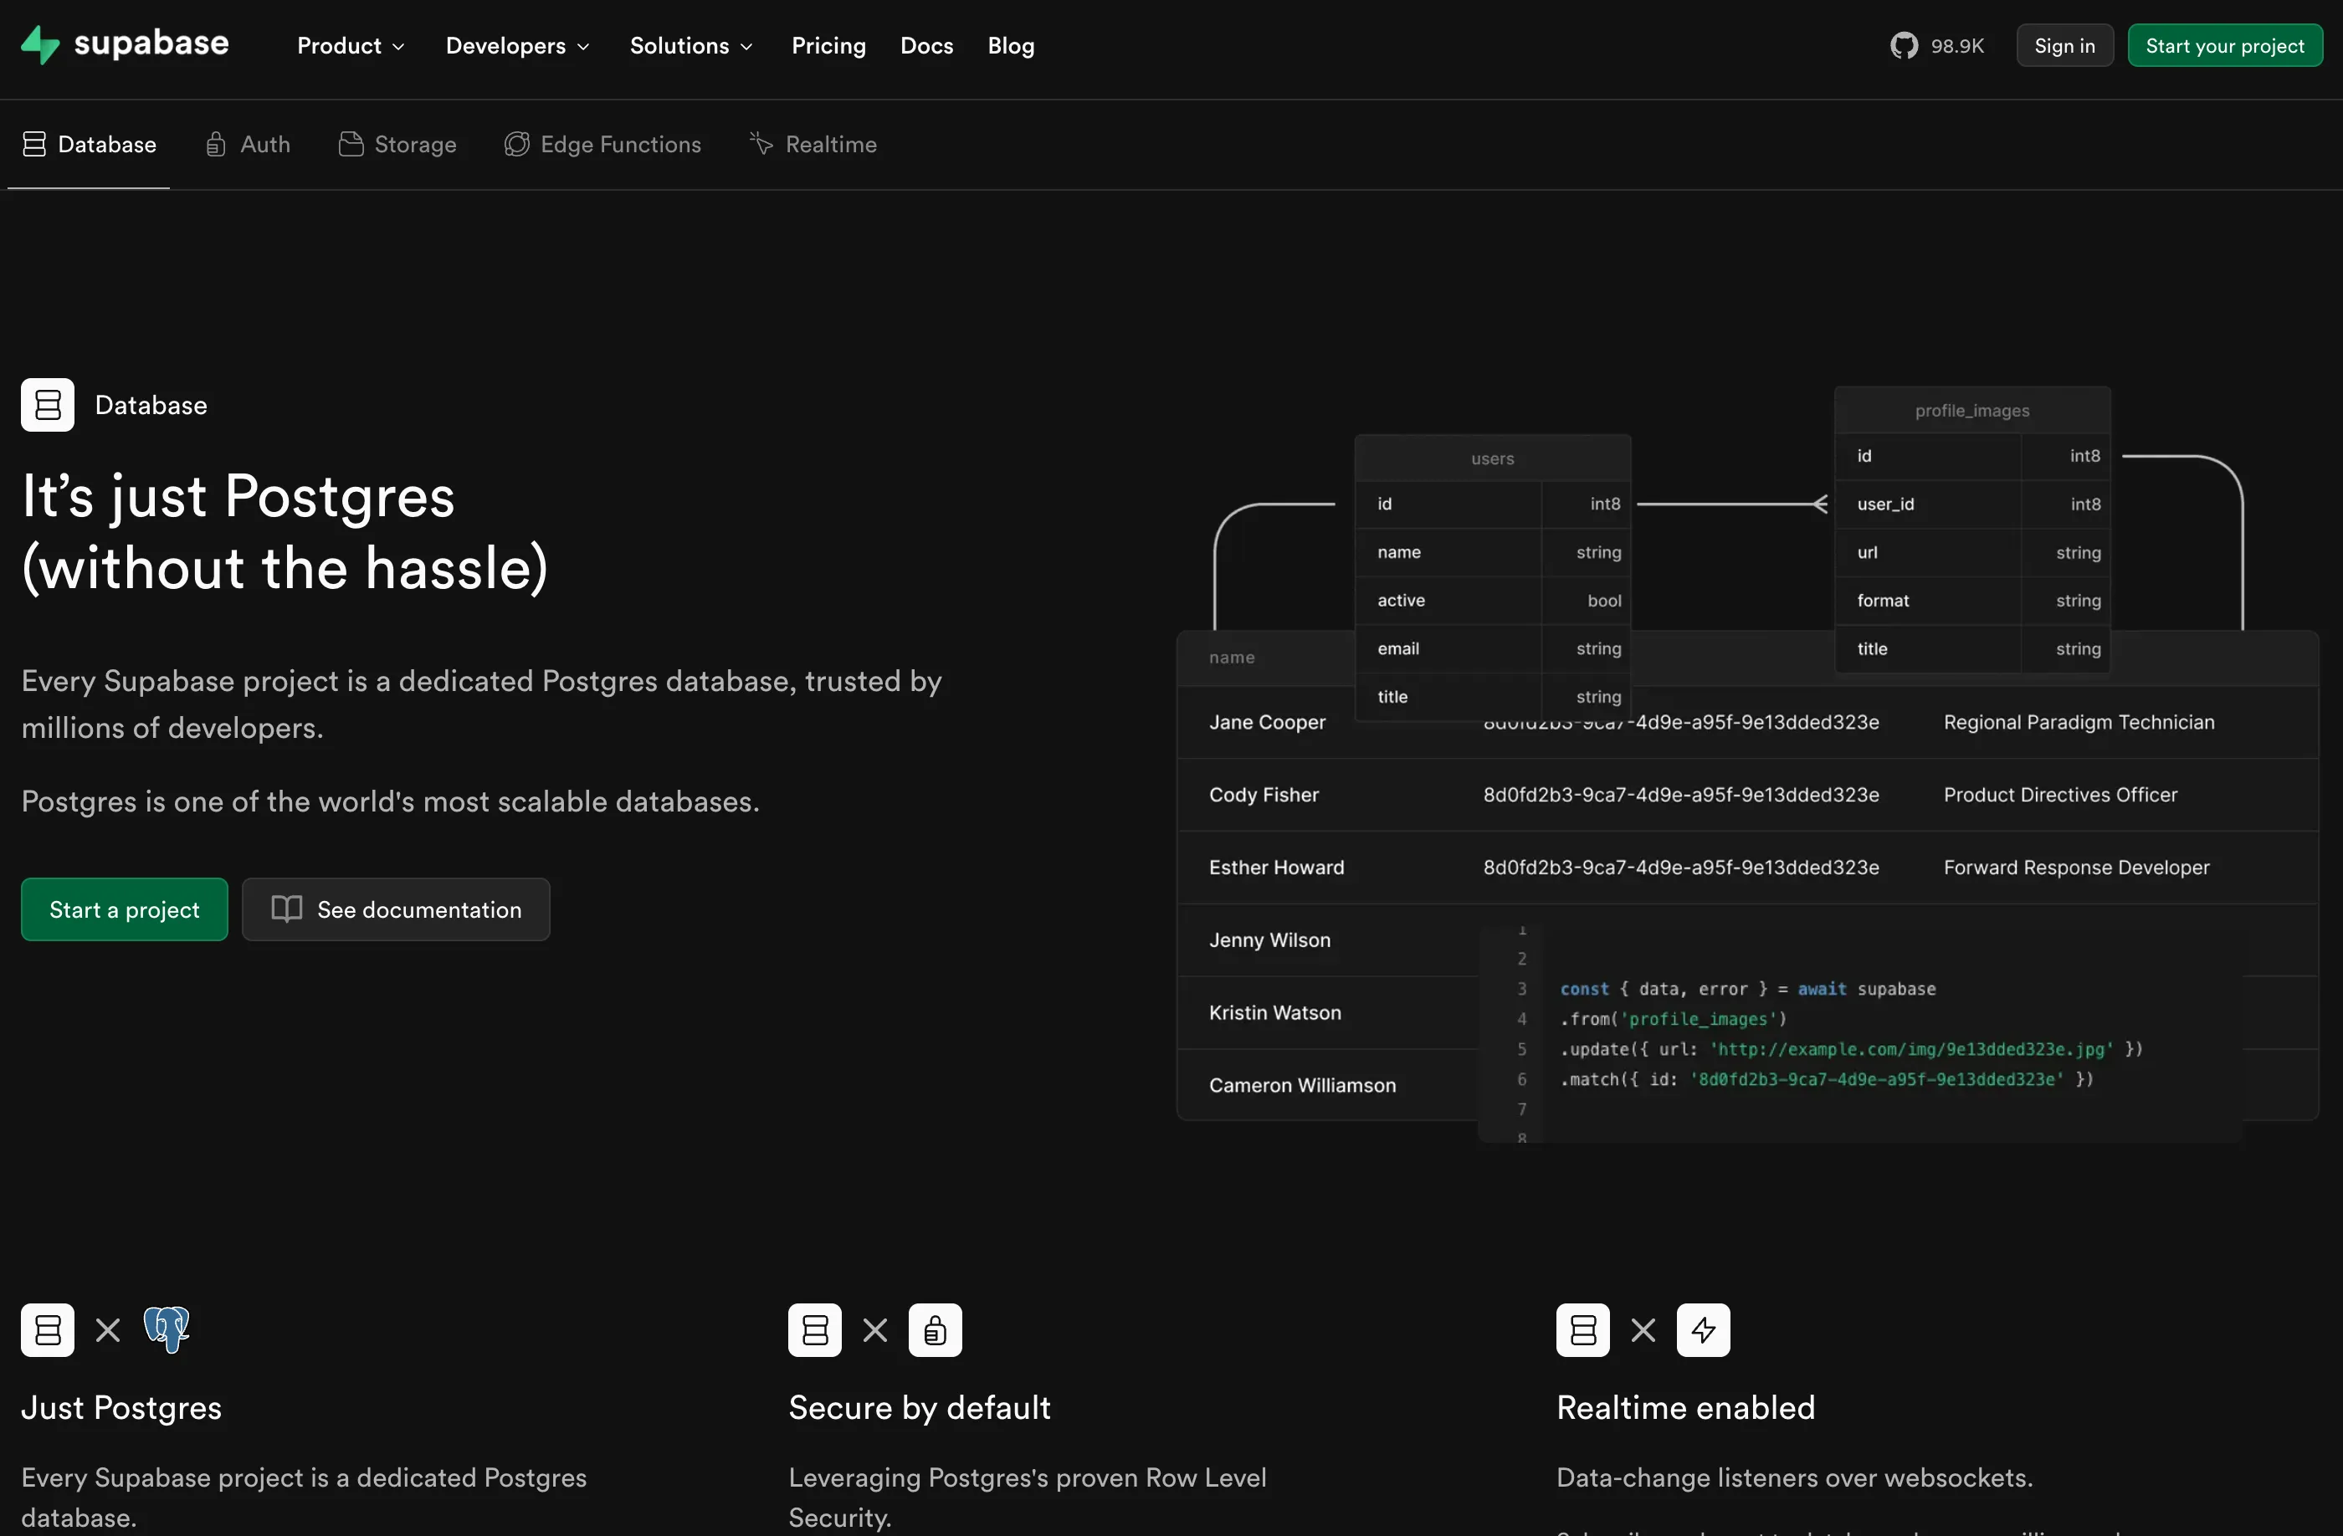Click the Edge Functions icon
The height and width of the screenshot is (1536, 2343).
(518, 144)
